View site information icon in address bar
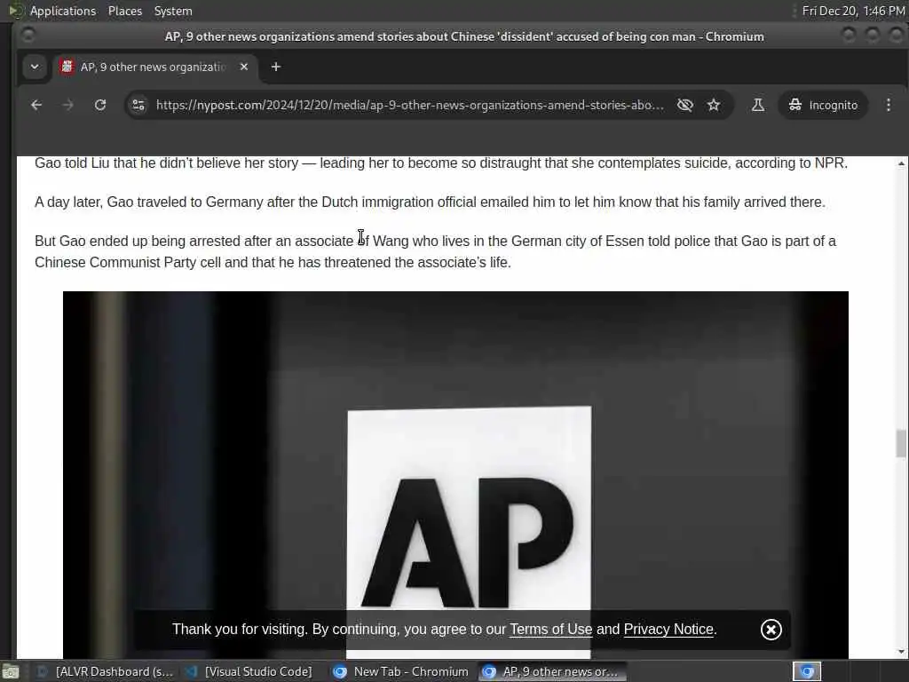This screenshot has width=909, height=682. tap(138, 105)
